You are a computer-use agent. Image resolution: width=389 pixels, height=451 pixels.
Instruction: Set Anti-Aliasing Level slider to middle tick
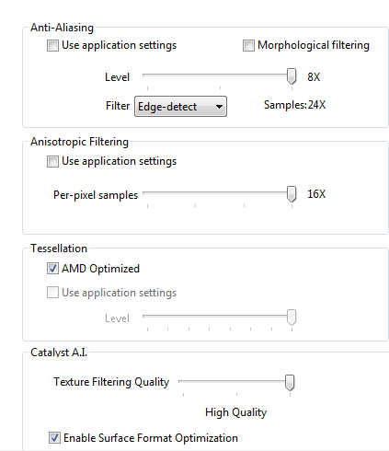click(x=220, y=75)
